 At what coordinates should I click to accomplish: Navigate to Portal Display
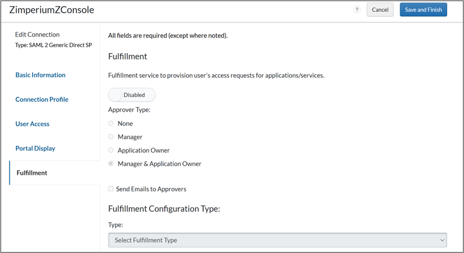tap(35, 148)
